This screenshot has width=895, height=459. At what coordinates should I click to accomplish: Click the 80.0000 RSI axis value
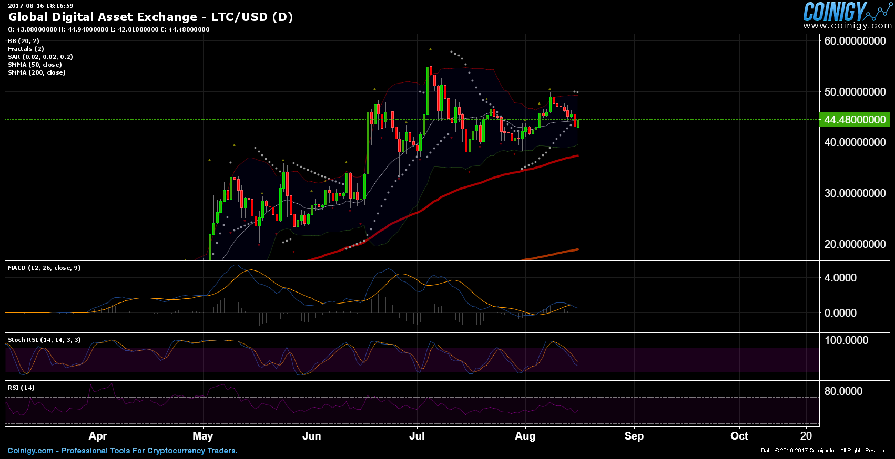(x=843, y=391)
